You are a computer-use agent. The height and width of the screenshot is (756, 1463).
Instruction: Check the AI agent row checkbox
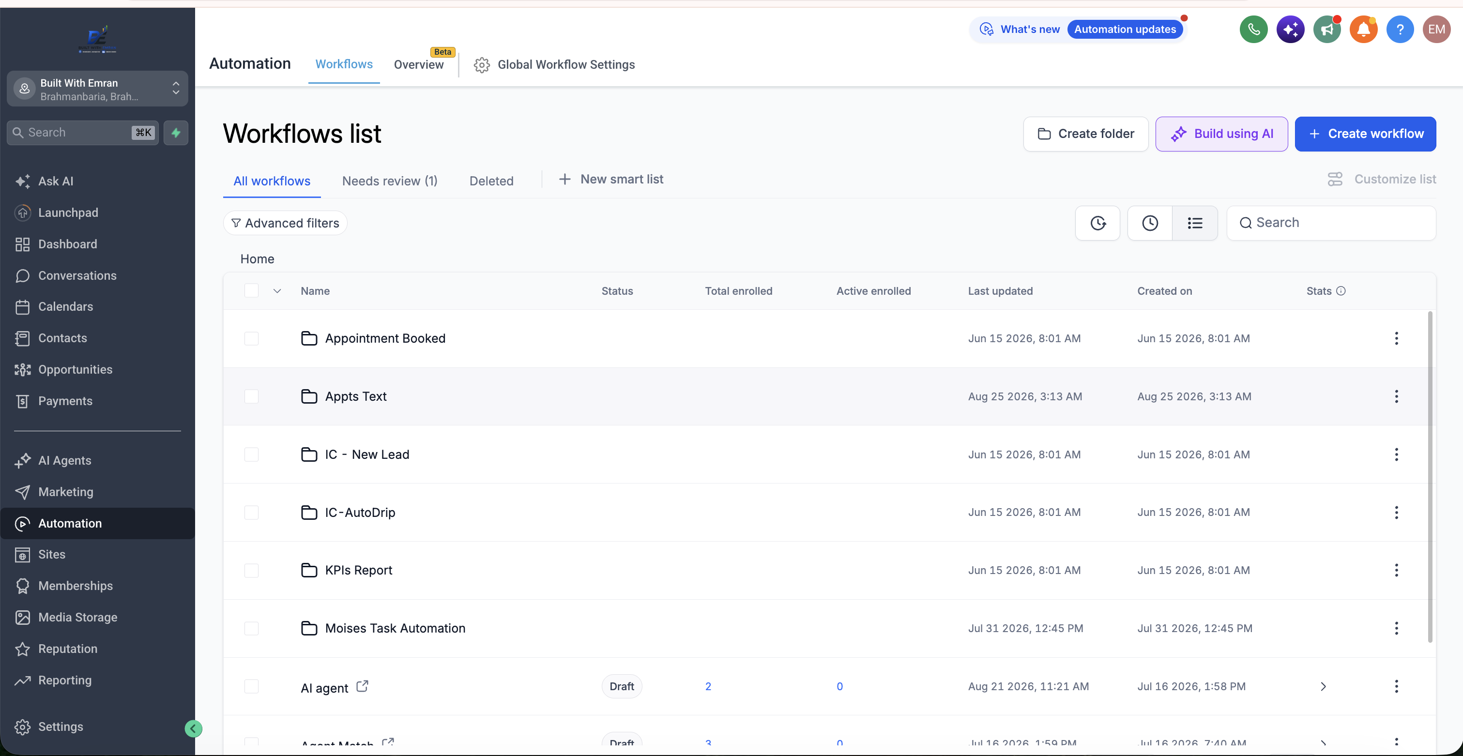(x=252, y=686)
